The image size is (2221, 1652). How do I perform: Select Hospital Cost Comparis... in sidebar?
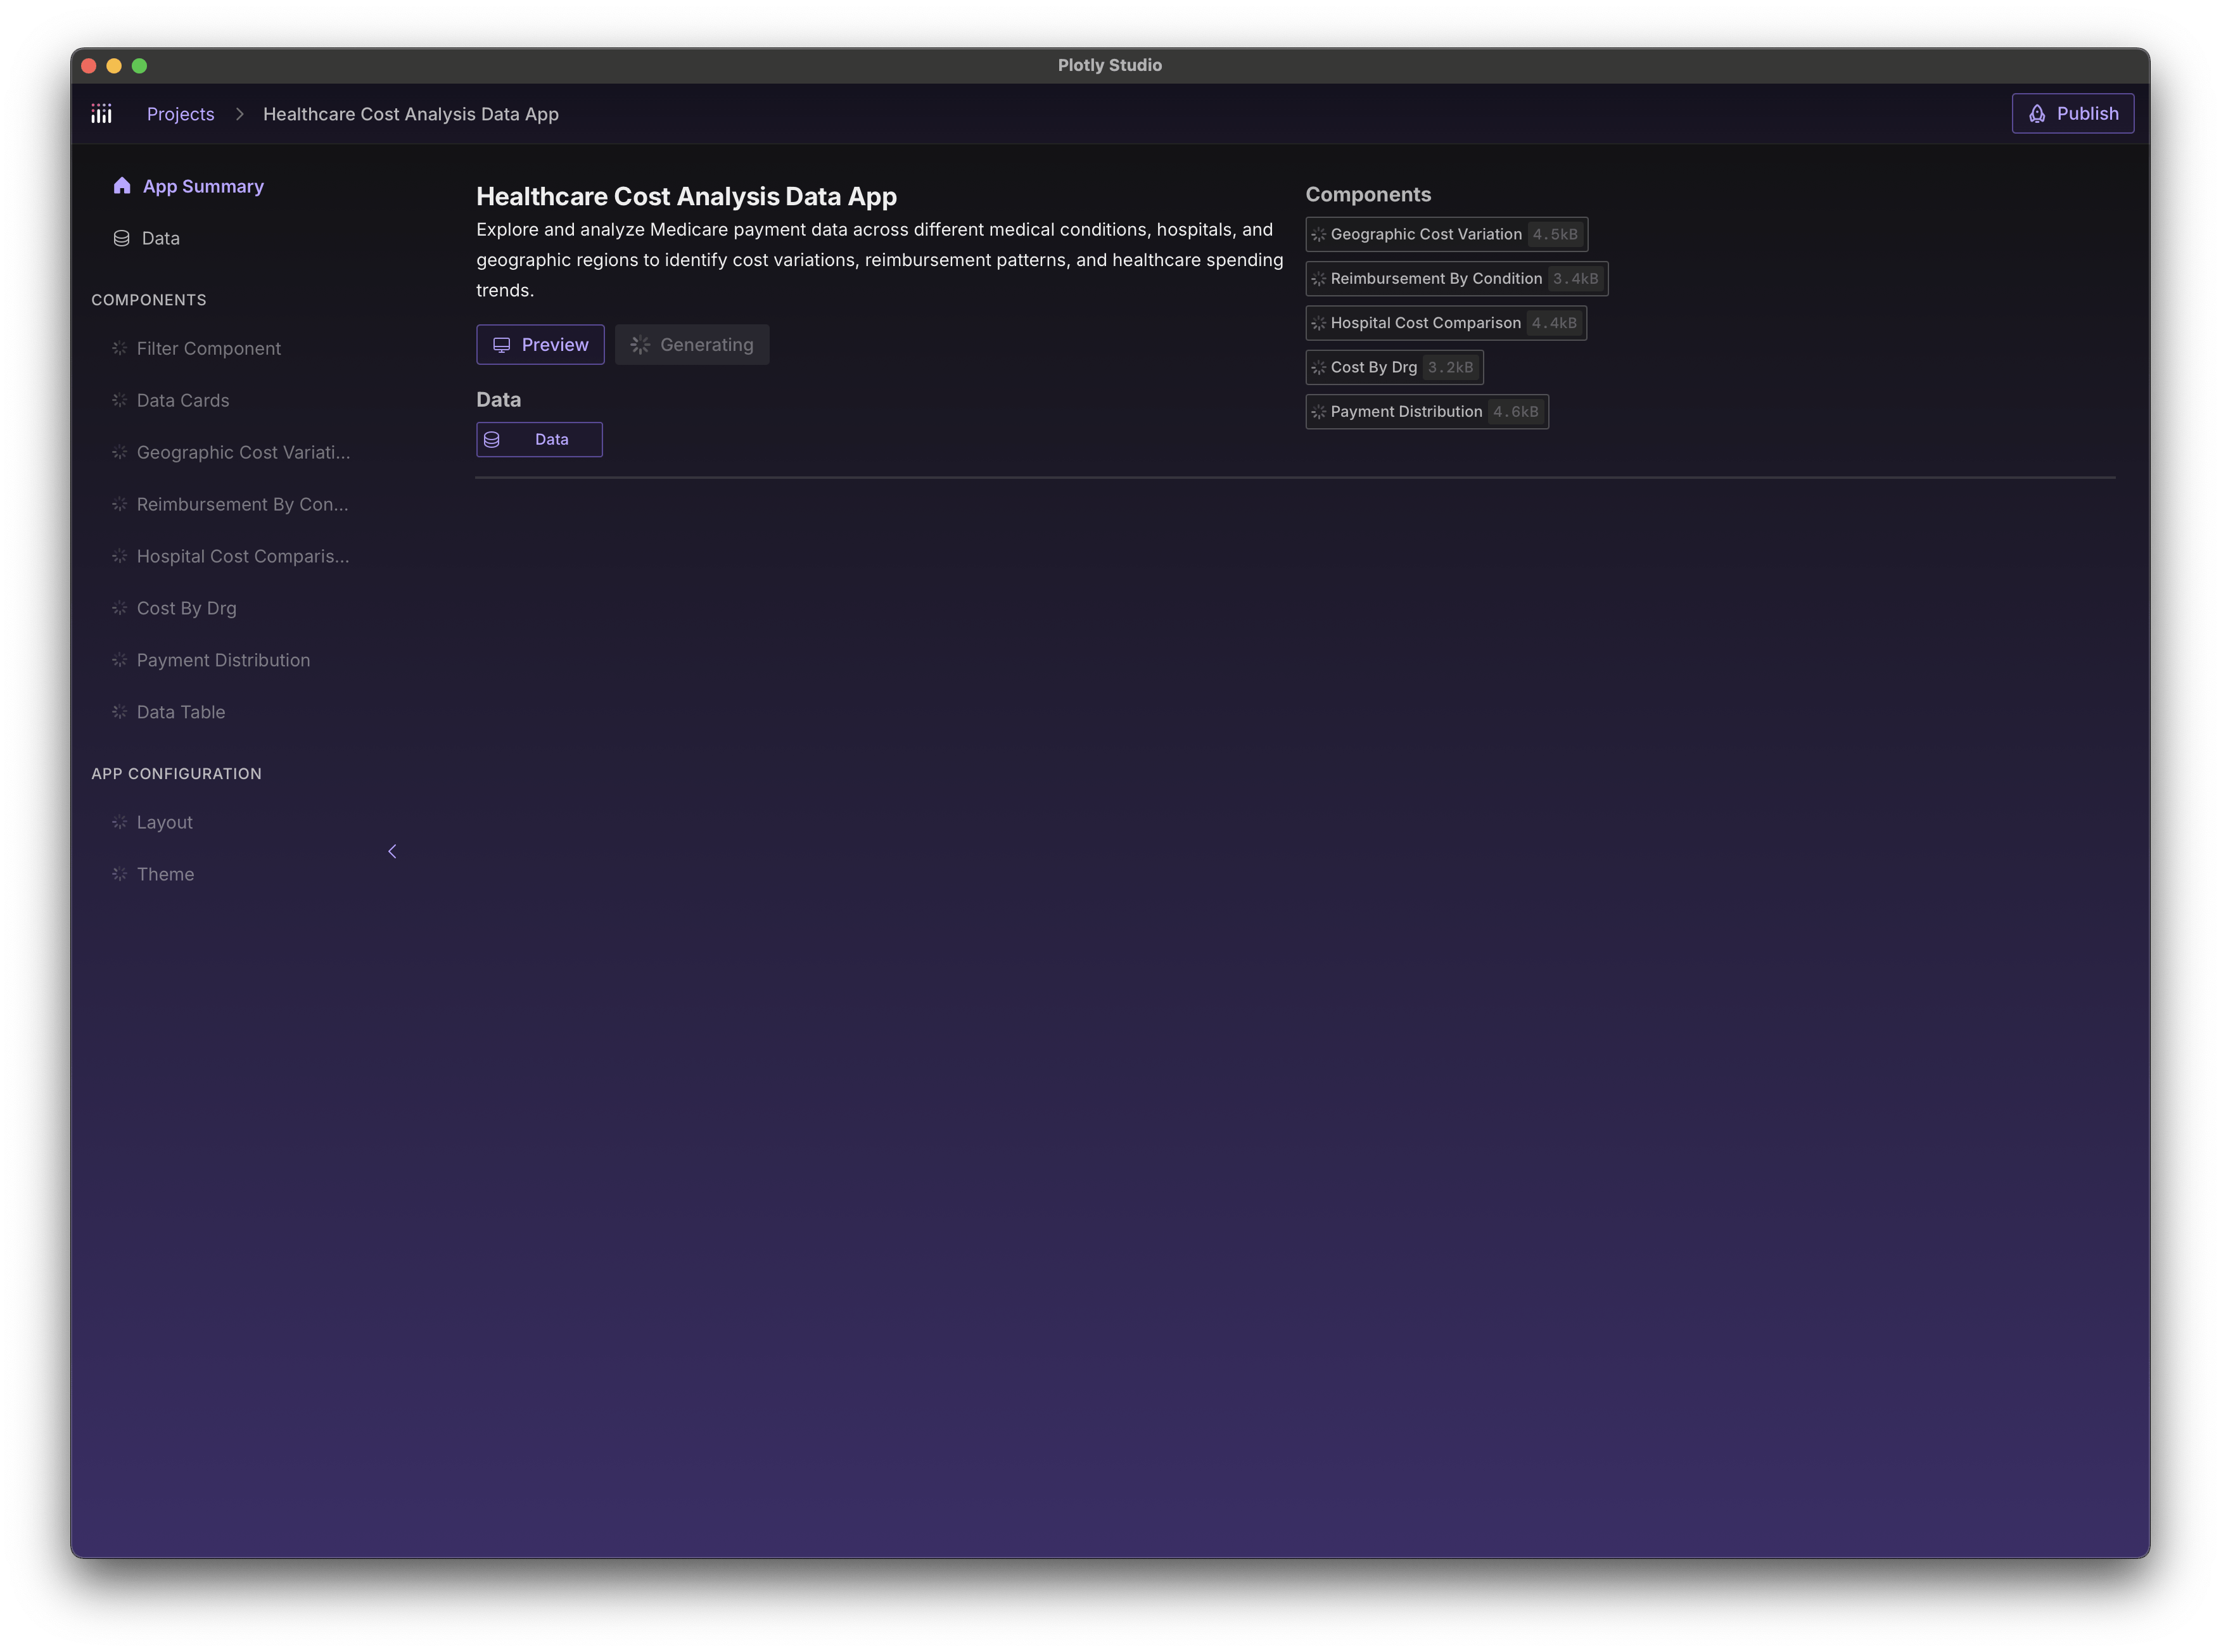pos(243,556)
